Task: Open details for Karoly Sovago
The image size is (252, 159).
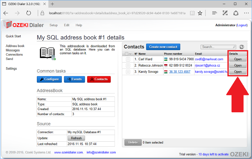Action: click(x=238, y=72)
